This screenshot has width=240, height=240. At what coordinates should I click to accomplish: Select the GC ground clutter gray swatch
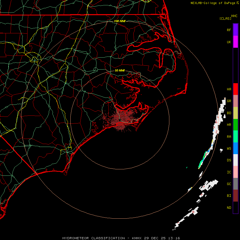click(235, 184)
